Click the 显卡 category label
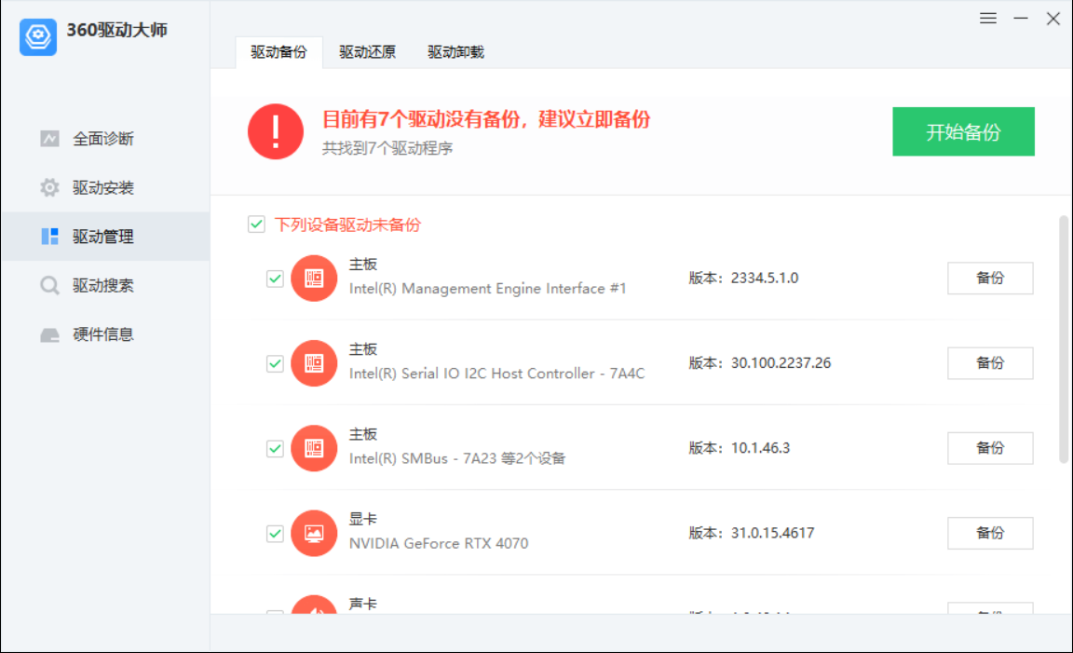Image resolution: width=1073 pixels, height=653 pixels. pos(362,519)
